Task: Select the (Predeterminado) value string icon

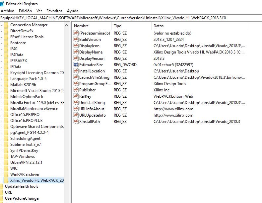Action: 76,33
